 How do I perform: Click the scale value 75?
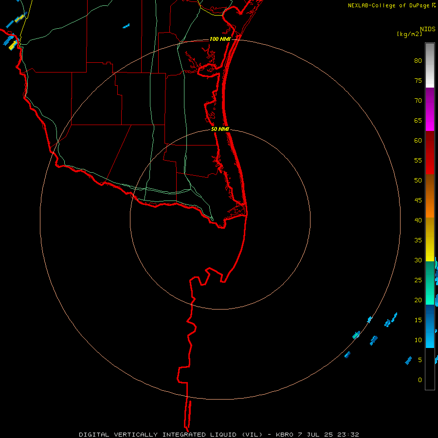418,80
